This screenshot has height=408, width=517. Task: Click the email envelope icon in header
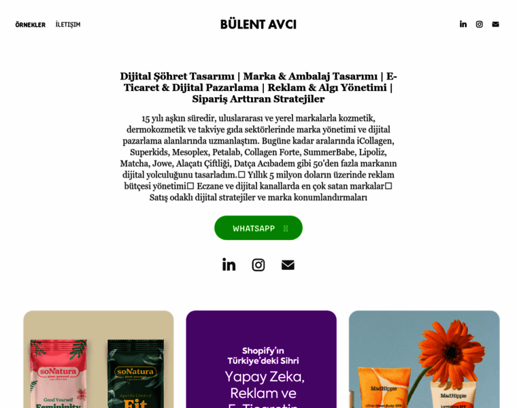(x=495, y=24)
